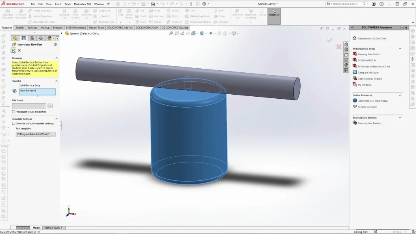
Task: Collapse the SOLIDWORKS Tools group
Action: coord(400,49)
